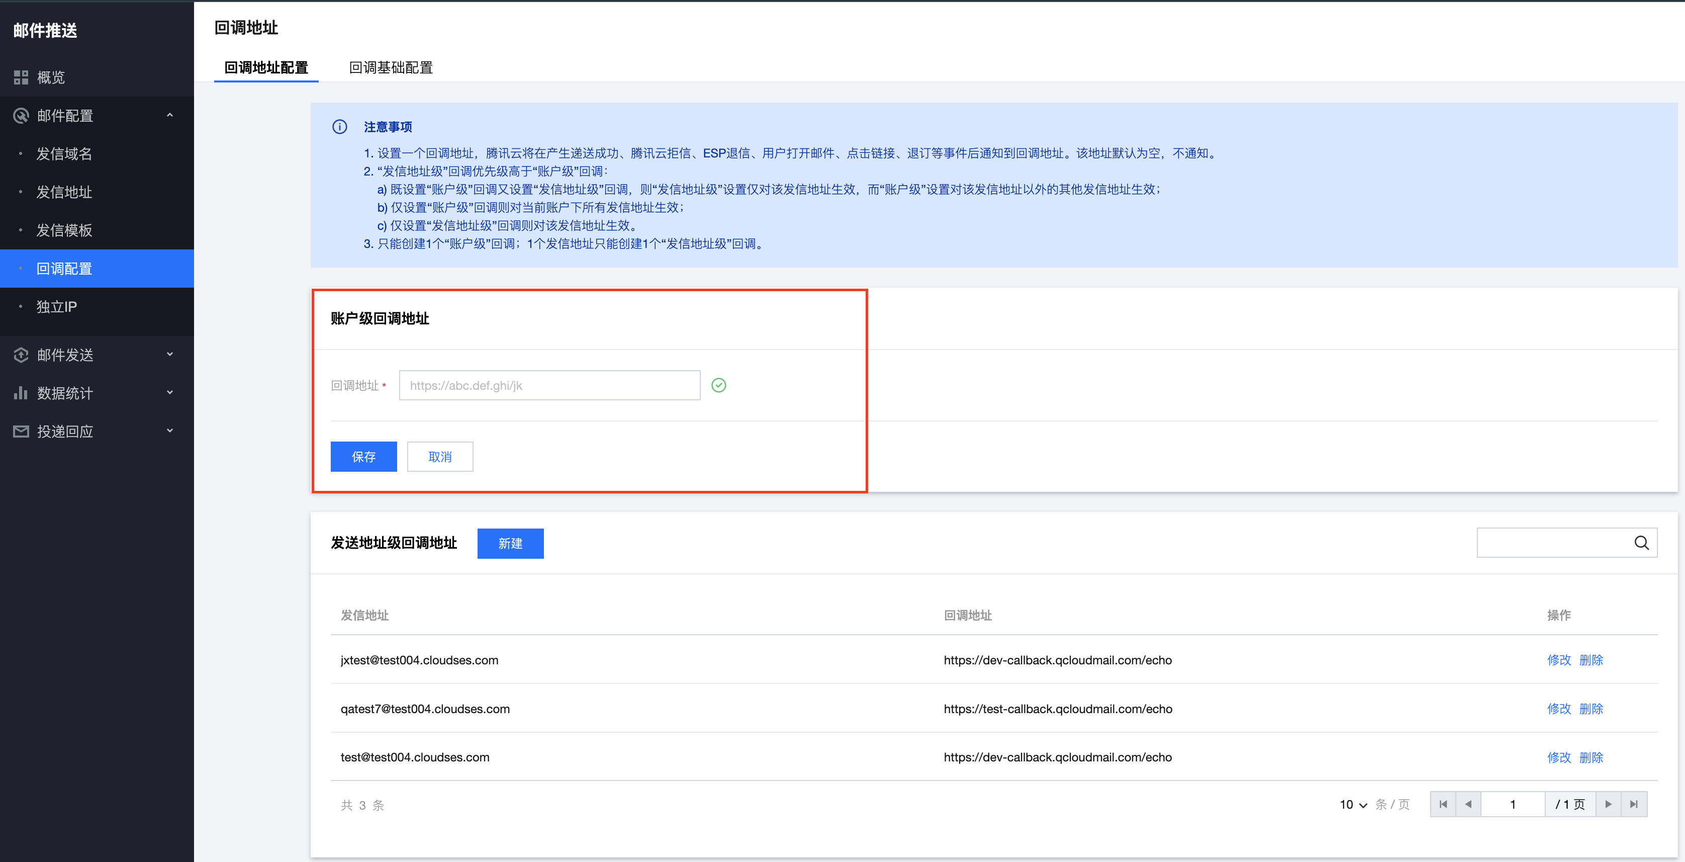Click 修改 for jxtest@test004.cloudses.com
Image resolution: width=1685 pixels, height=862 pixels.
1559,660
